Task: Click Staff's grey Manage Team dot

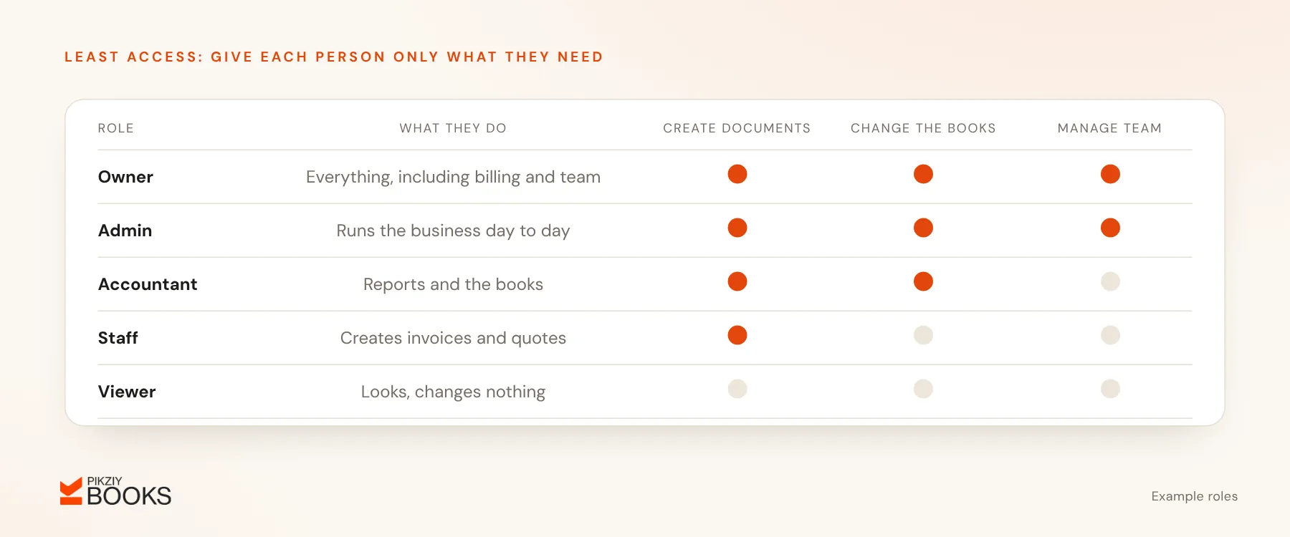Action: pos(1110,335)
